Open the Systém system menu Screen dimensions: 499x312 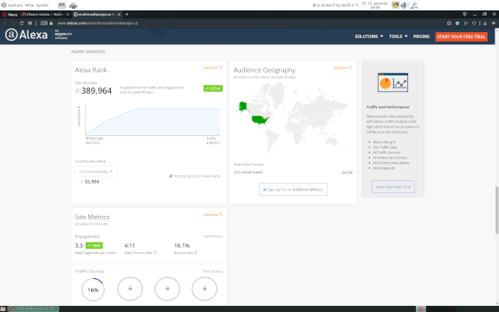pyautogui.click(x=42, y=5)
